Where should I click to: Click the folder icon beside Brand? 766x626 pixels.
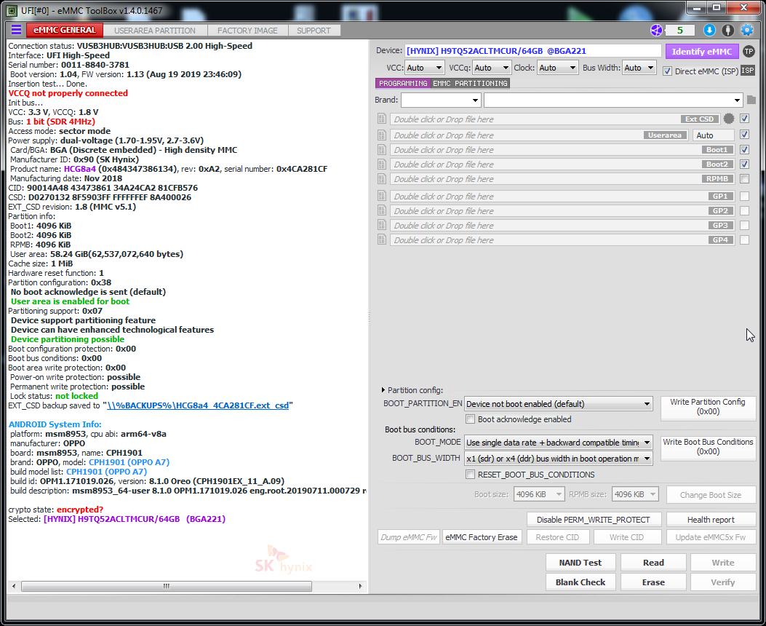coord(751,100)
